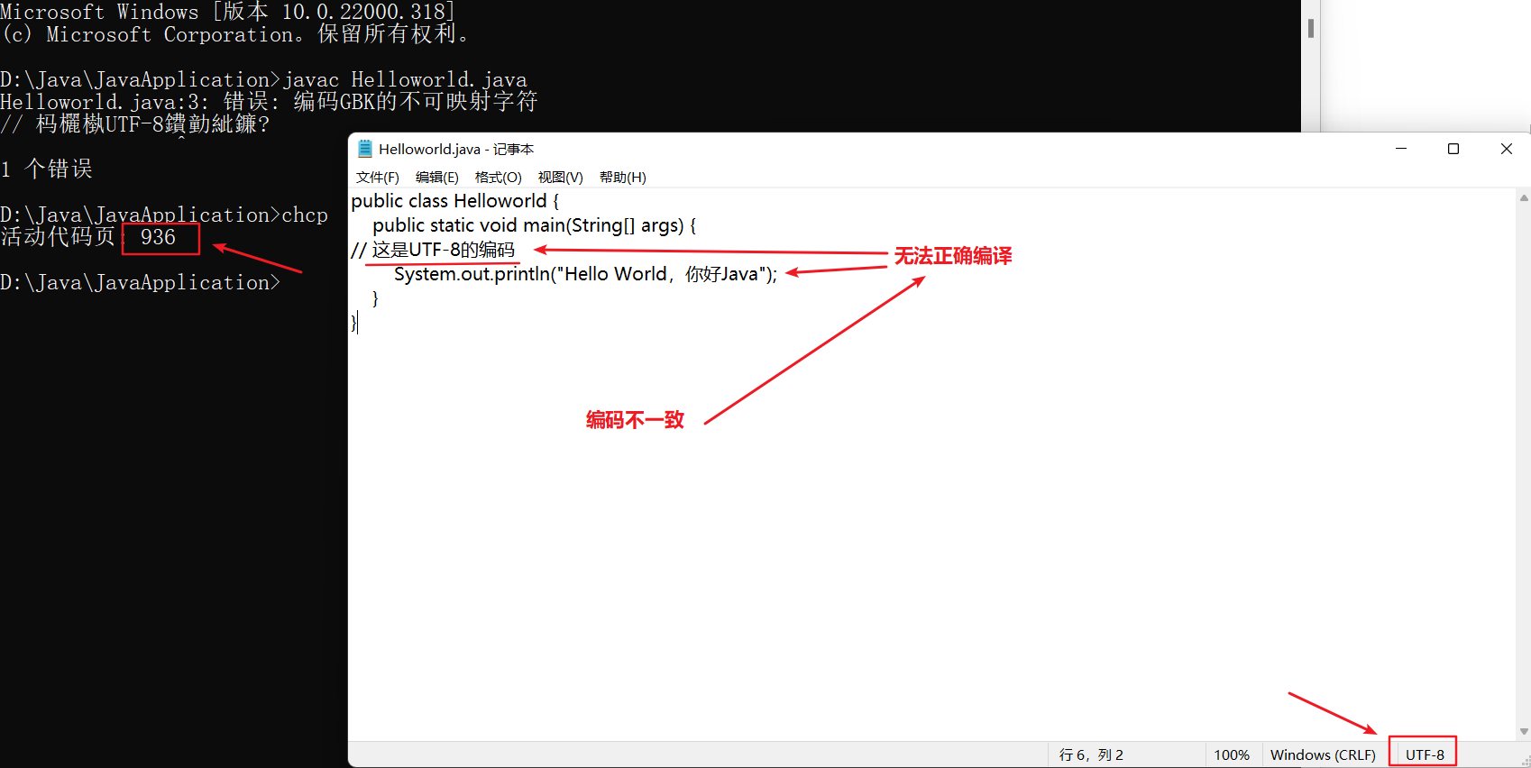1531x768 pixels.
Task: Open the 编辑(E) menu in Notepad
Action: (x=436, y=178)
